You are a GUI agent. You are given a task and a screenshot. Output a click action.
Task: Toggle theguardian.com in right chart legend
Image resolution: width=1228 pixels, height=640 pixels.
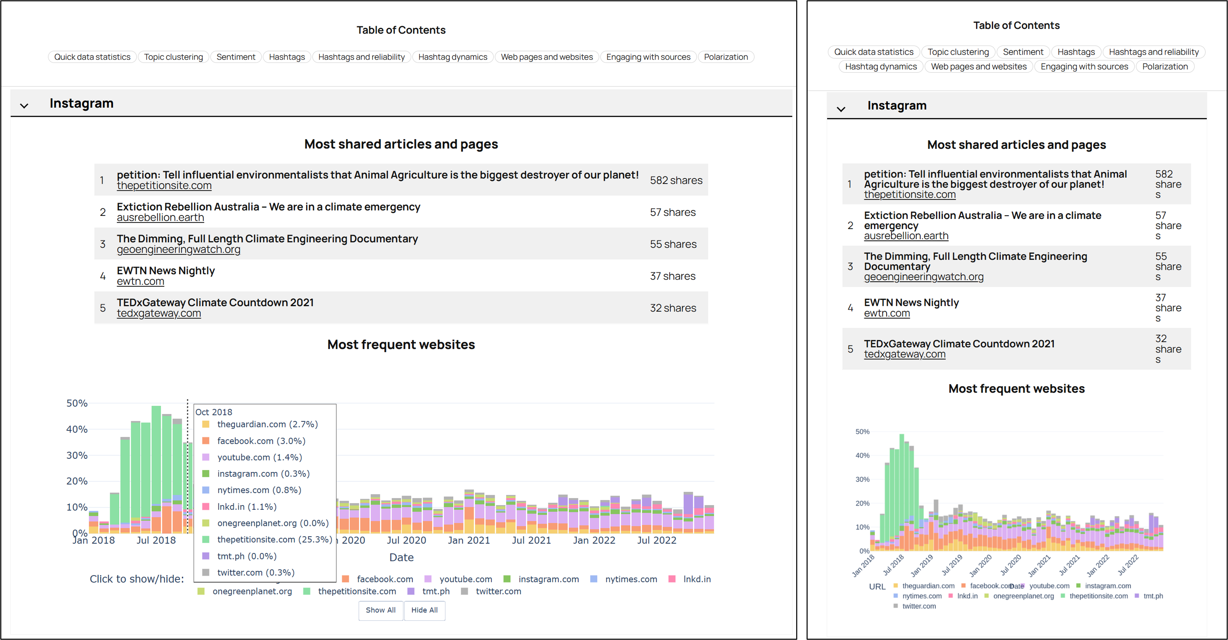928,586
